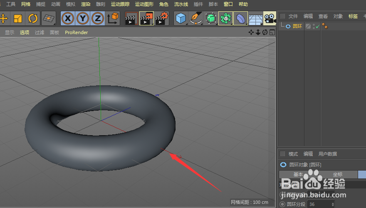366x208 pixels.
Task: Switch the coordinate system icon
Action: [113, 18]
